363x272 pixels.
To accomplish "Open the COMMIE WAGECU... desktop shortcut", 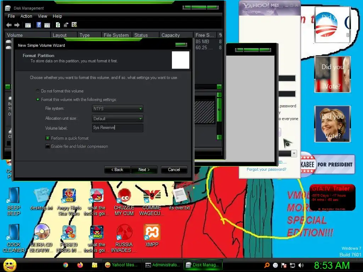I will click(x=152, y=202).
